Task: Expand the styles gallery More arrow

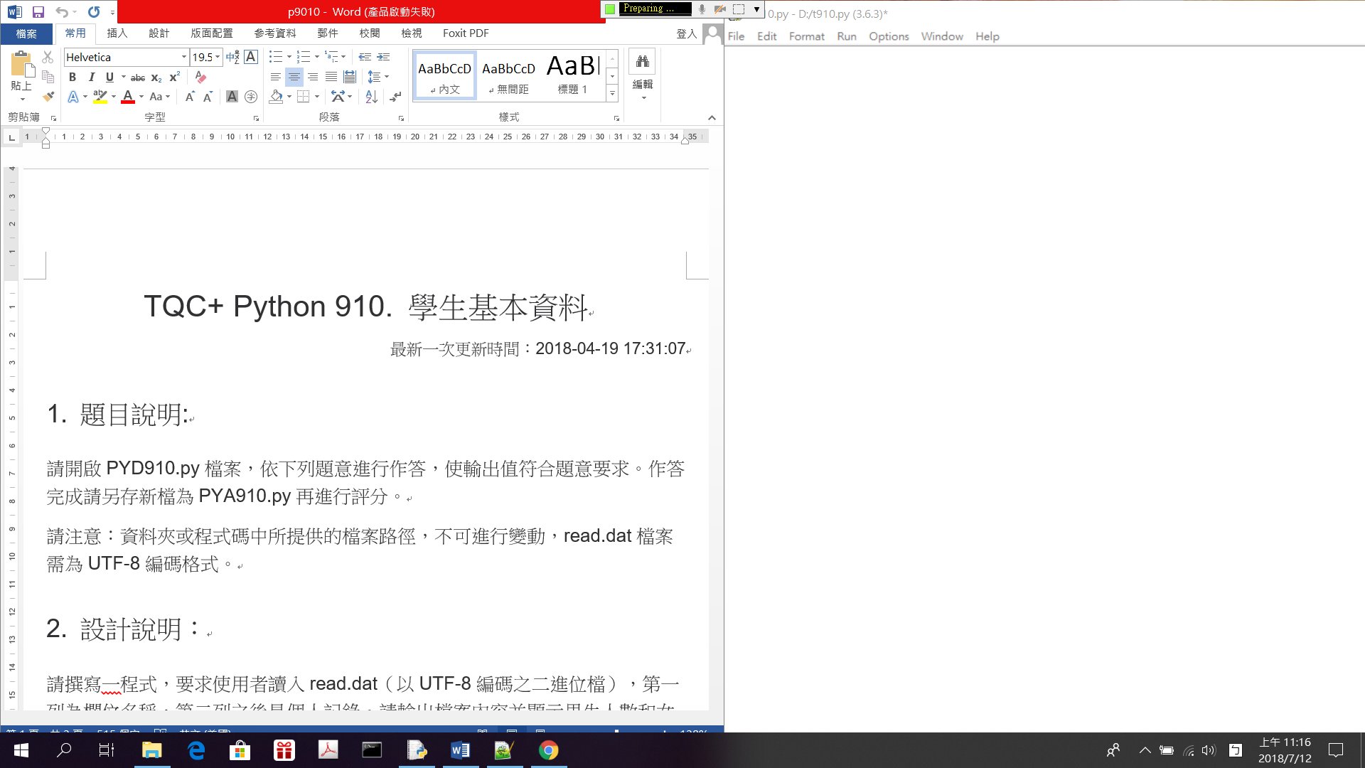Action: coord(612,93)
